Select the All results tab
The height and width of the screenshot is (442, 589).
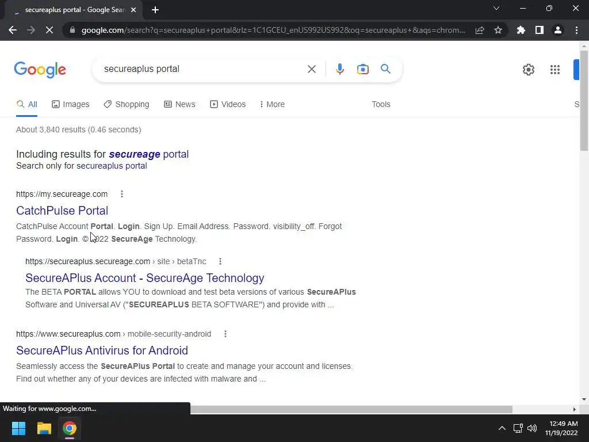tap(26, 105)
